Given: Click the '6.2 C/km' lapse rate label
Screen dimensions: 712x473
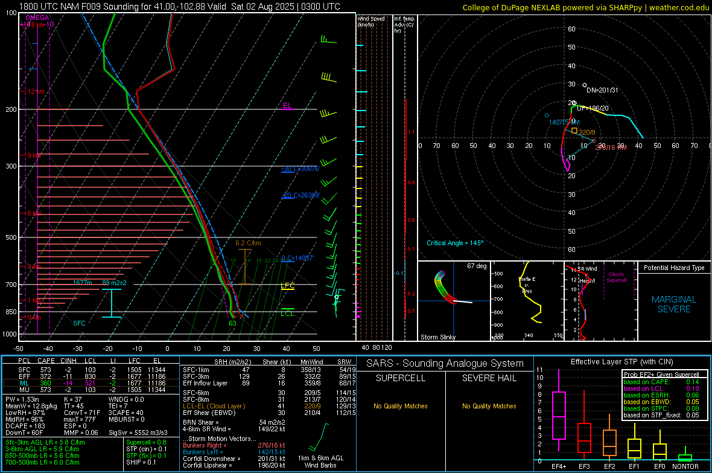Looking at the screenshot, I should (x=248, y=243).
